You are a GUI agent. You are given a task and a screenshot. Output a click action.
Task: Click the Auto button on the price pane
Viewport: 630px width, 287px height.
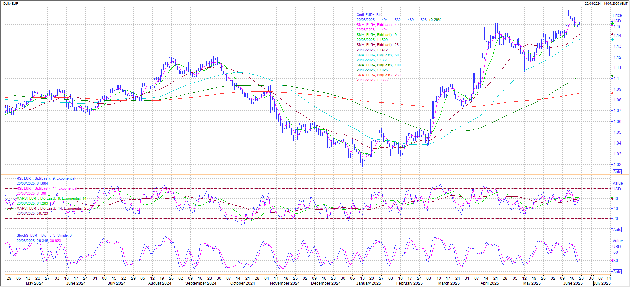click(617, 172)
